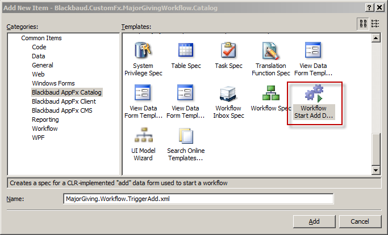Viewport: 388px width, 235px height.
Task: Select Common Items category
Action: 41,38
